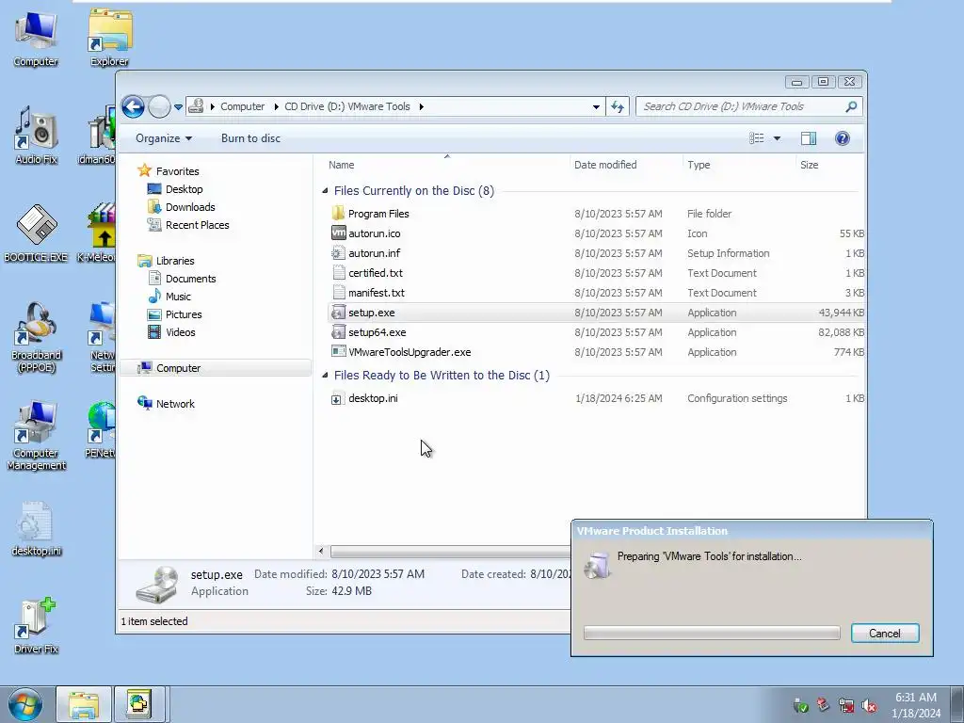
Task: Select desktop.ini file on the desktop
Action: (x=37, y=529)
